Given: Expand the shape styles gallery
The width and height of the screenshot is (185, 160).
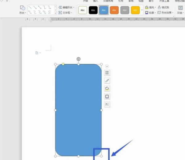Looking at the screenshot, I should click(x=142, y=10).
